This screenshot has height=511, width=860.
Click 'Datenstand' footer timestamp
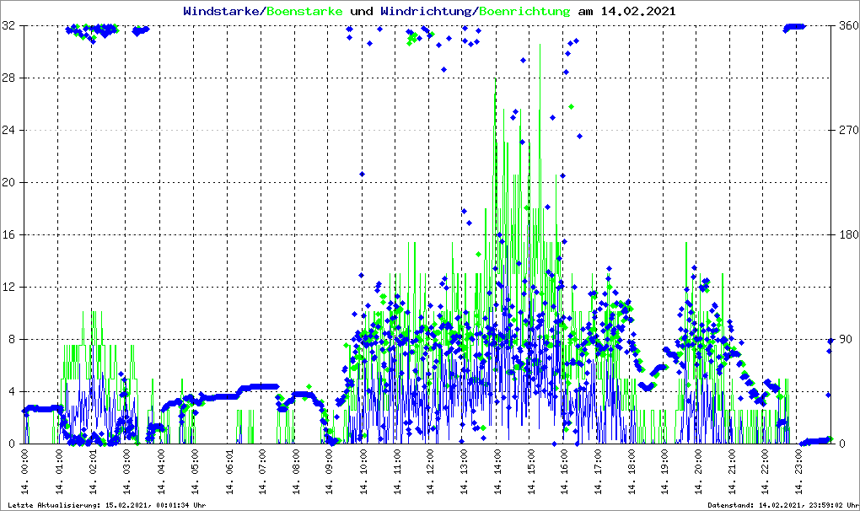point(782,505)
